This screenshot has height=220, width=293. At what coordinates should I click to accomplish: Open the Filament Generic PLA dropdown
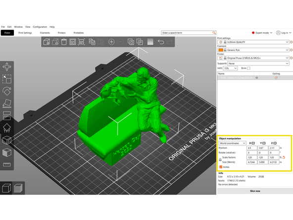point(253,50)
